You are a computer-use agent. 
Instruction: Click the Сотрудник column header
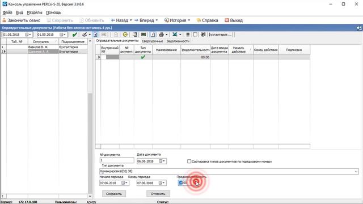coord(43,41)
